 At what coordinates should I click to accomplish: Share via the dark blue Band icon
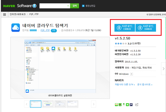131,104
